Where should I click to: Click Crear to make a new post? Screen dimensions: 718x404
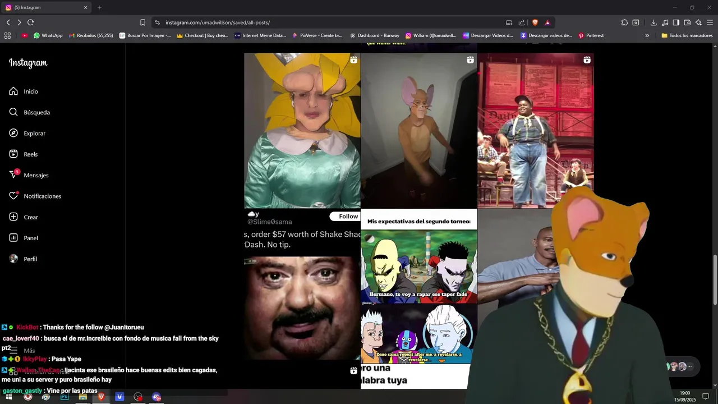coord(24,217)
